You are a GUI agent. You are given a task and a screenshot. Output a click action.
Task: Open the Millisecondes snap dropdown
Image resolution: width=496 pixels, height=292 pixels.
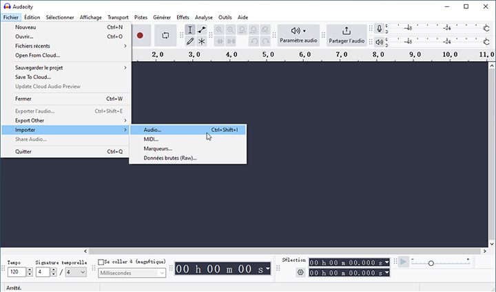click(x=132, y=273)
